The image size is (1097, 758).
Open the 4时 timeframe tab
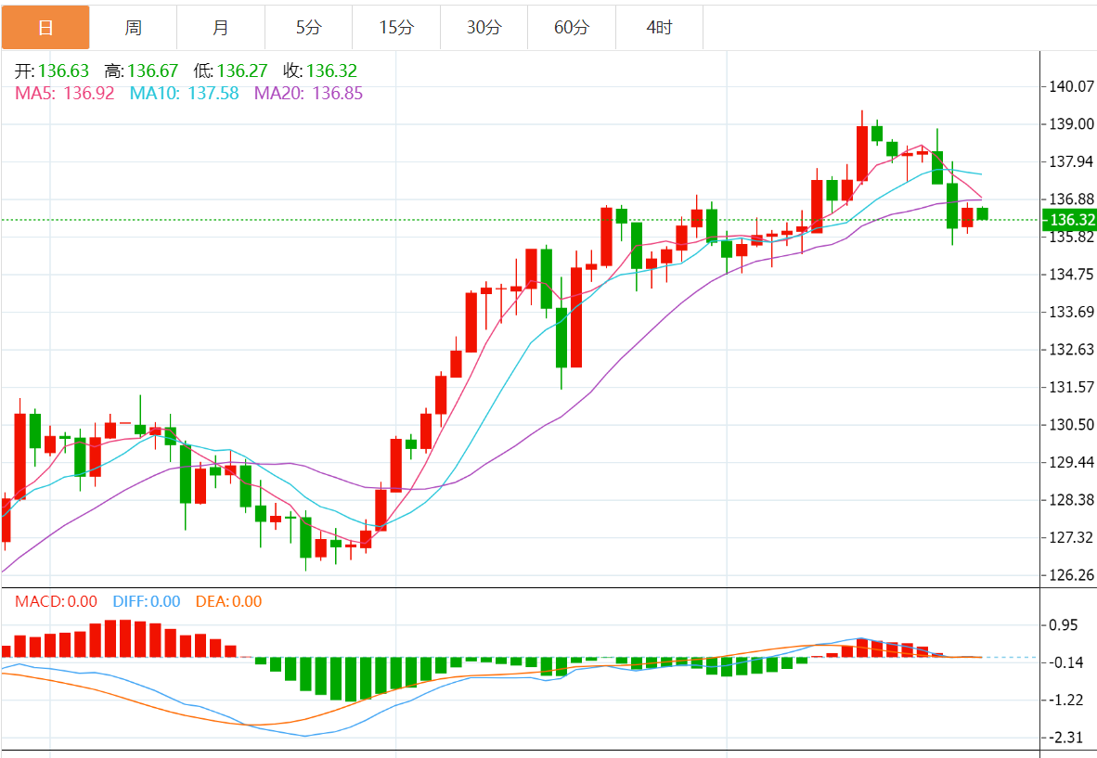click(x=659, y=28)
